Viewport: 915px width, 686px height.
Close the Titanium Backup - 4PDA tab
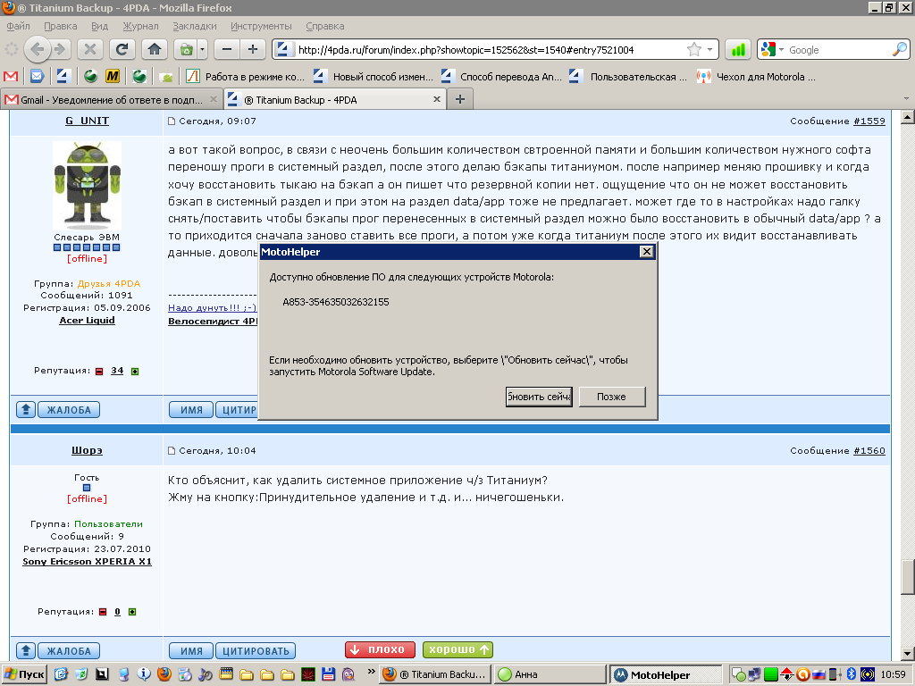436,100
